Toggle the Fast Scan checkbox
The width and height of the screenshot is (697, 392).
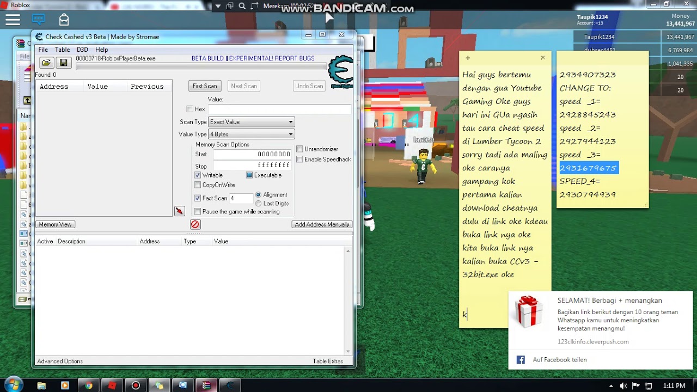click(198, 198)
